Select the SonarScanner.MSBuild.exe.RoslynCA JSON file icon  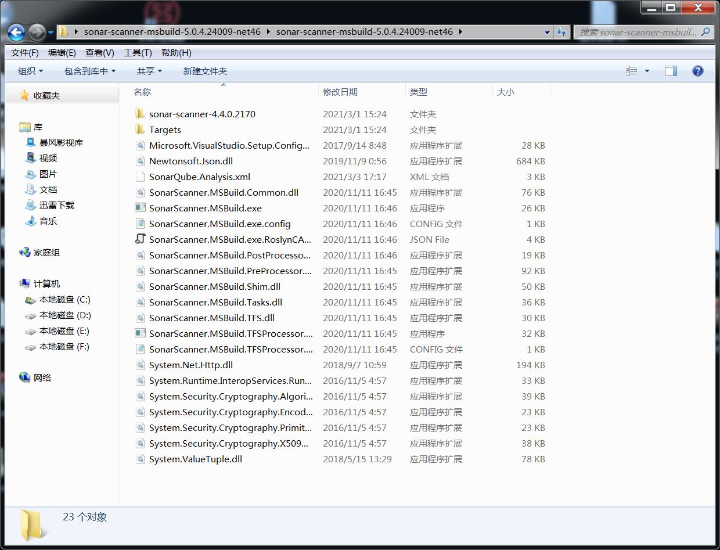[x=140, y=239]
